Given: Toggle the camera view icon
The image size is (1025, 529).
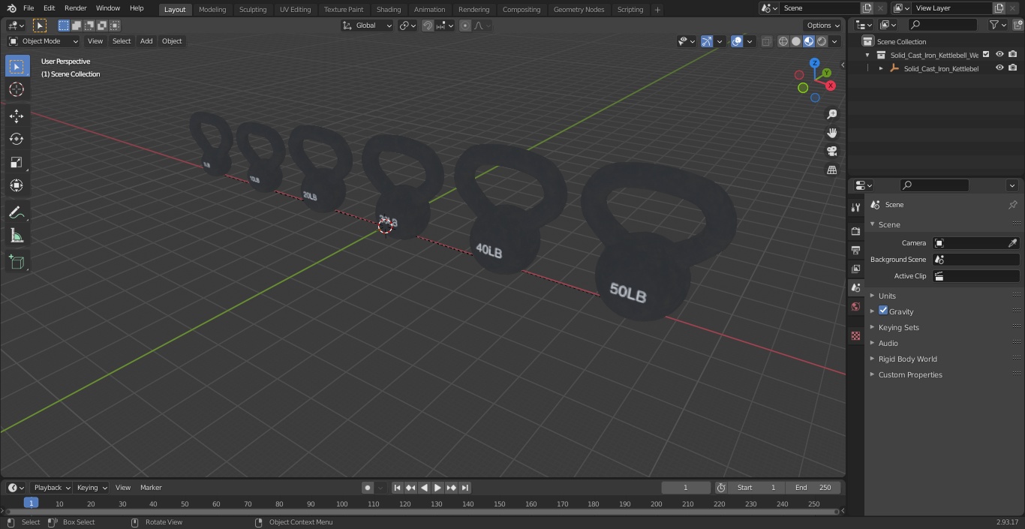Looking at the screenshot, I should point(831,152).
